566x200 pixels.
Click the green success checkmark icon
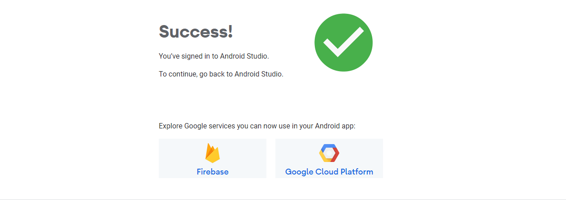tap(344, 43)
